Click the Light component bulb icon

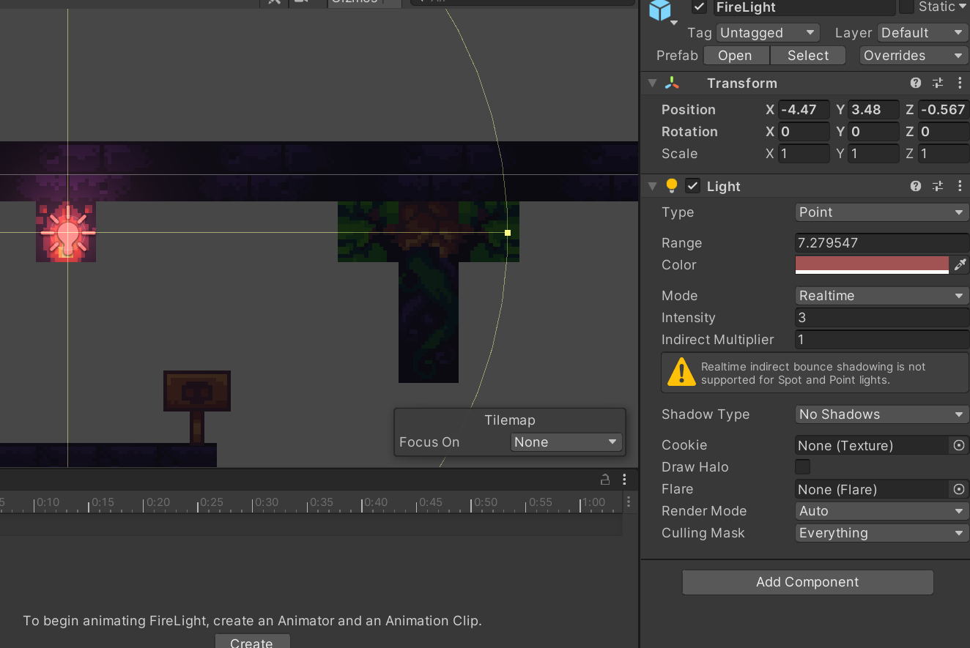672,187
